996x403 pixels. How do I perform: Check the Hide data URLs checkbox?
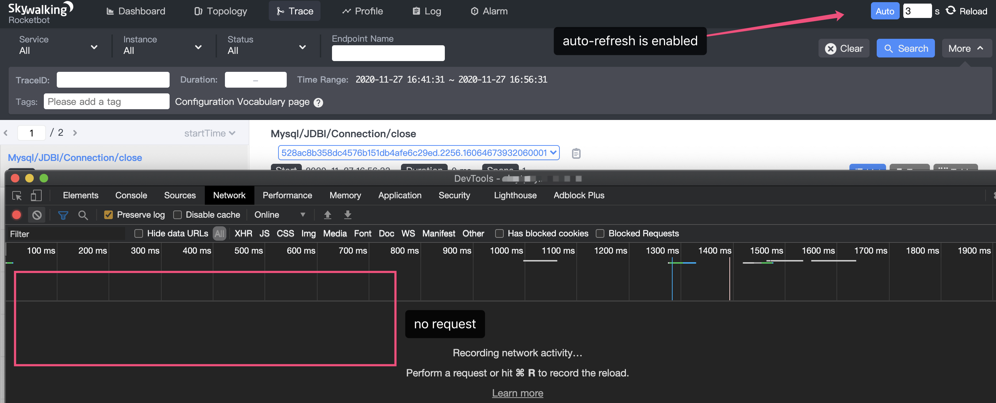coord(138,233)
